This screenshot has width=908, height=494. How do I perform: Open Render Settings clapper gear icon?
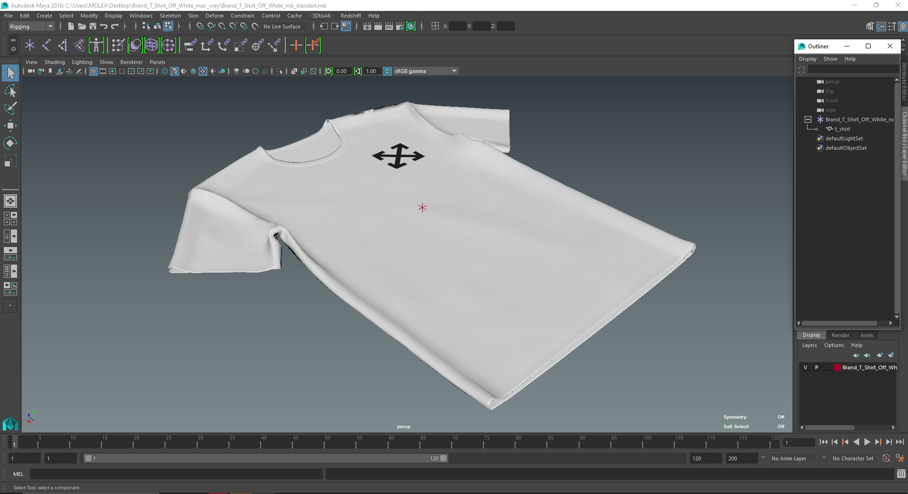click(x=400, y=27)
